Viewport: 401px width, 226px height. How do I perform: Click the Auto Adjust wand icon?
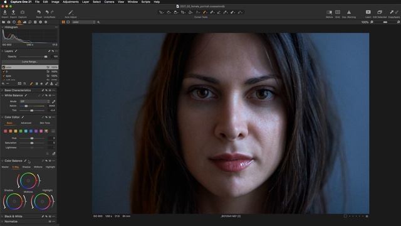(71, 13)
